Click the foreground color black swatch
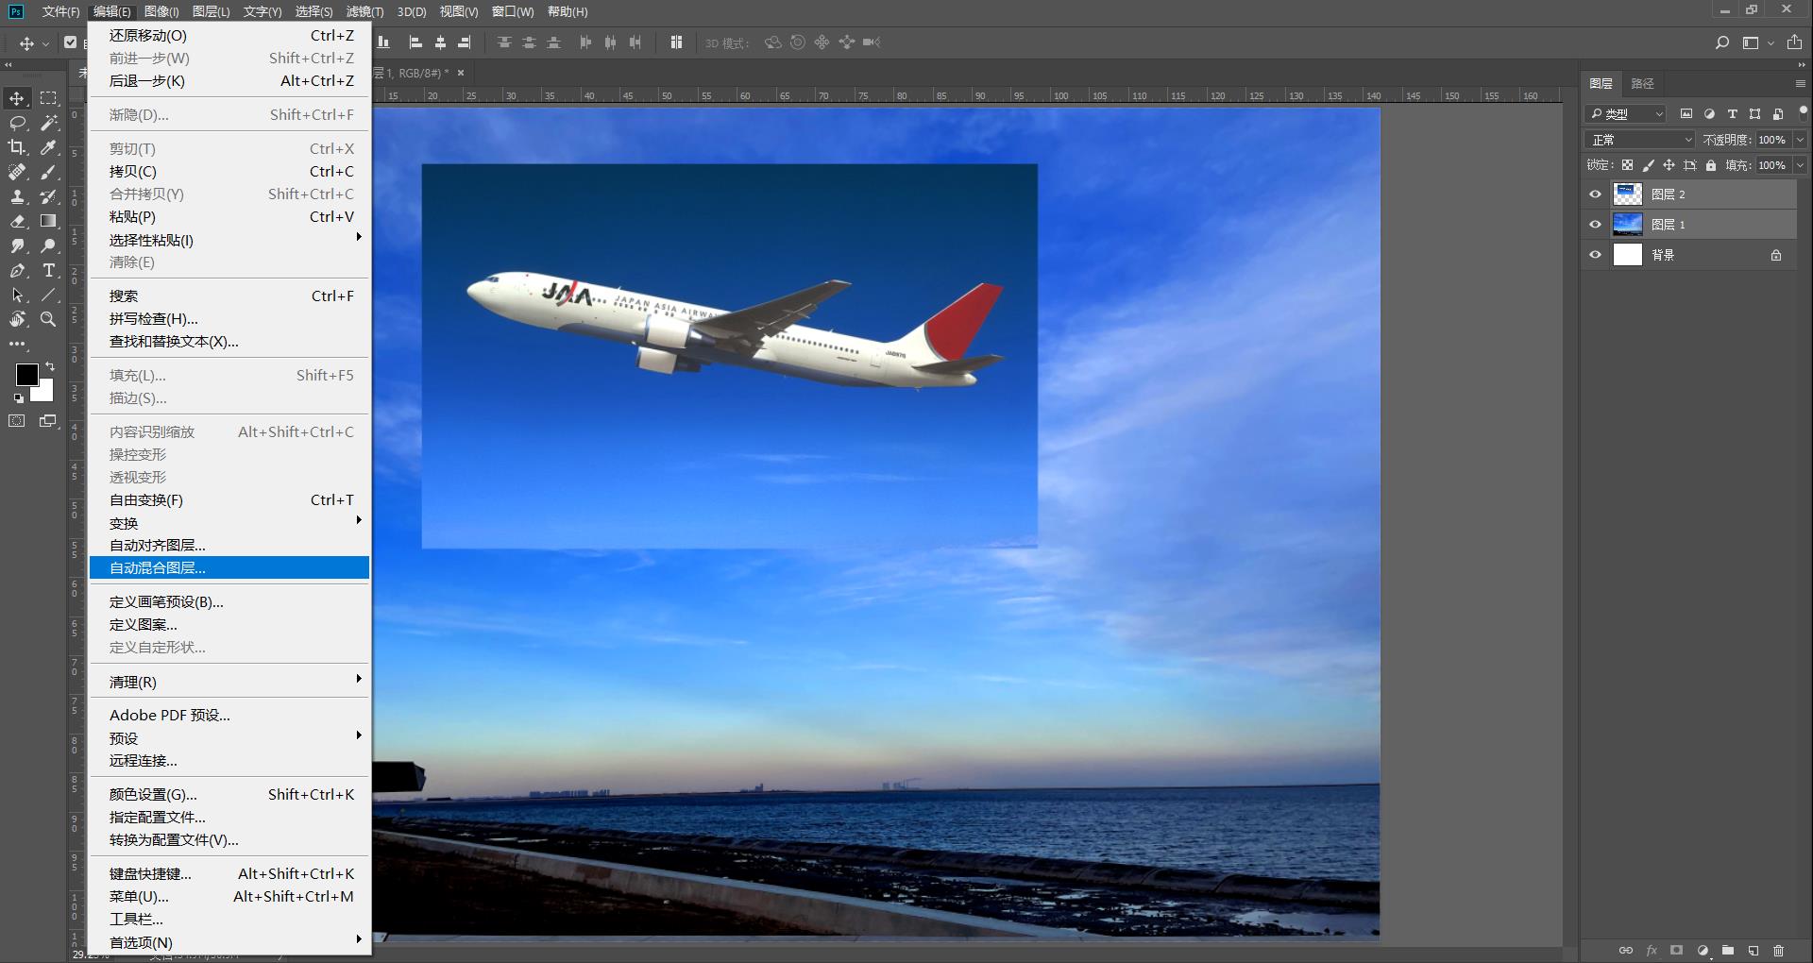1813x963 pixels. click(26, 375)
